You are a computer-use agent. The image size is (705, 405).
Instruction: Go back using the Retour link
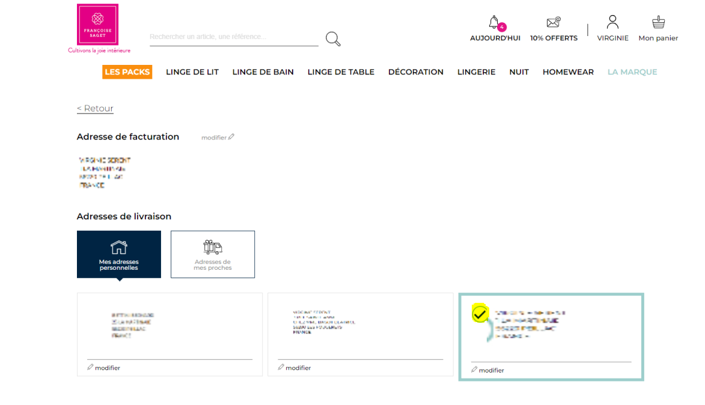[95, 108]
